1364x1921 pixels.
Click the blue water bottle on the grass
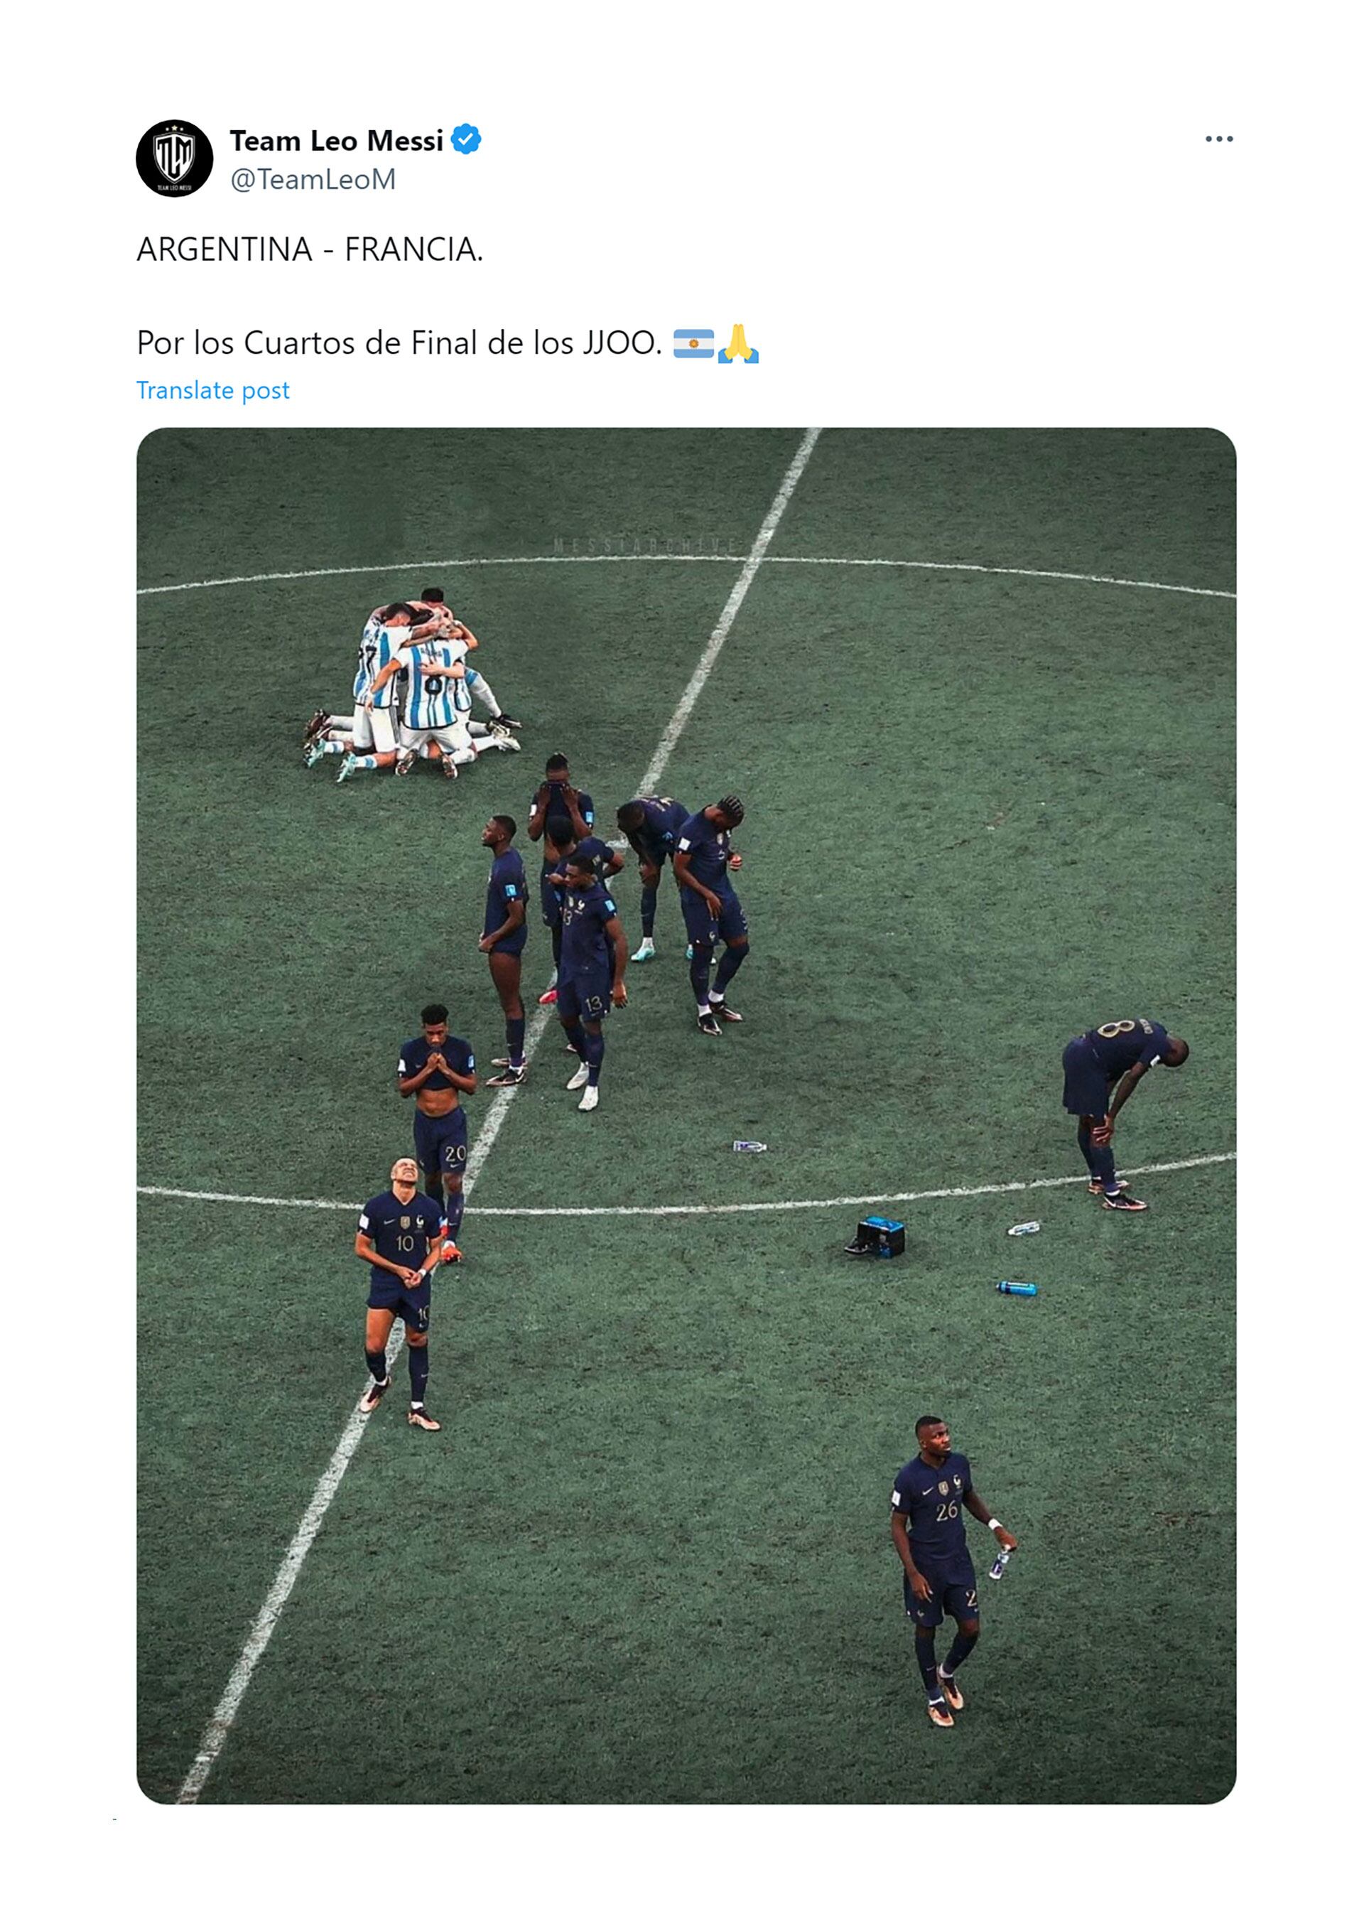pos(1015,1287)
